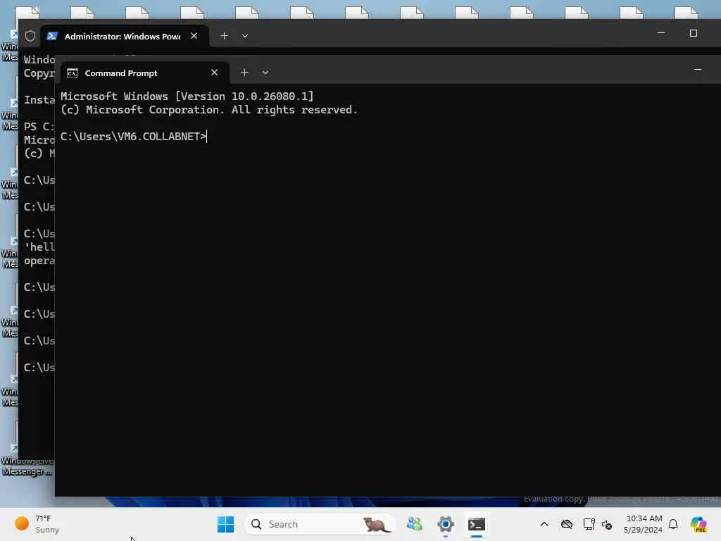Click the C:\Users\VM6.COLLABNET> prompt line
Viewport: 721px width, 541px height.
click(134, 137)
